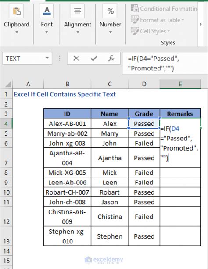Select Mick's 'Failed' grade cell
The width and height of the screenshot is (208, 269).
(144, 172)
